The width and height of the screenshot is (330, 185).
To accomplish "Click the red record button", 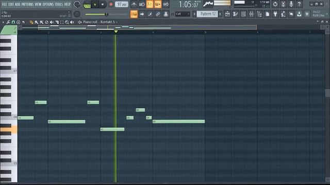I will tap(111, 5).
